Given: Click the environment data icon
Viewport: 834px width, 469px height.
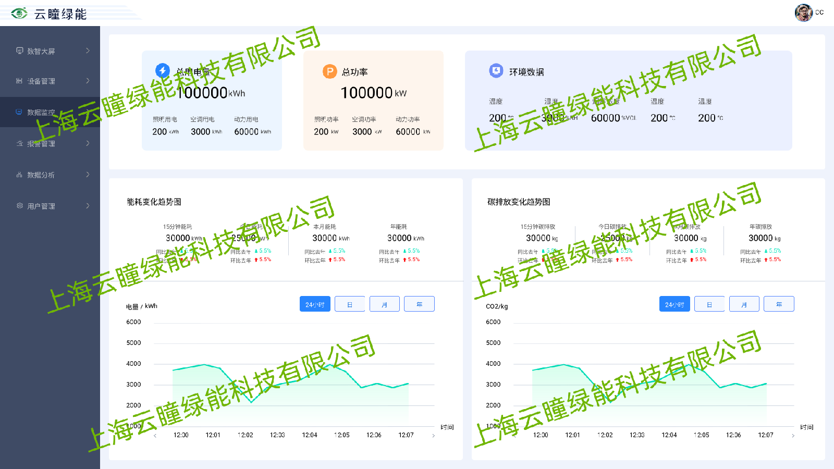Looking at the screenshot, I should point(496,70).
